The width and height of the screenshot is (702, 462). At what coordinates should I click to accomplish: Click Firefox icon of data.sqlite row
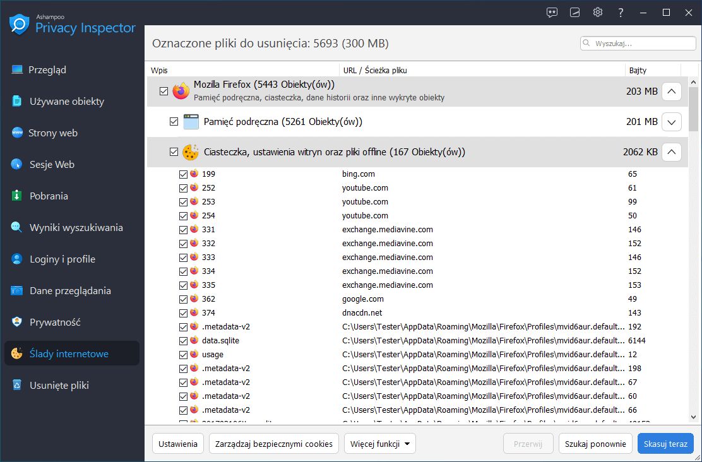coord(194,340)
